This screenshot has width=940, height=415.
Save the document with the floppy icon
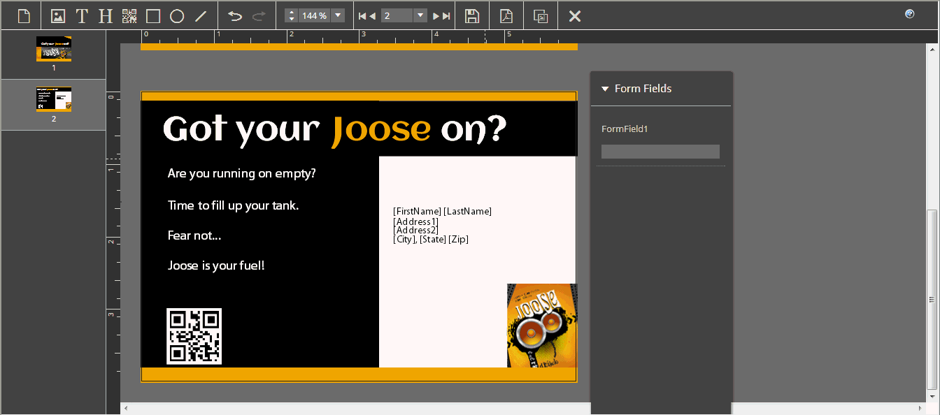472,15
